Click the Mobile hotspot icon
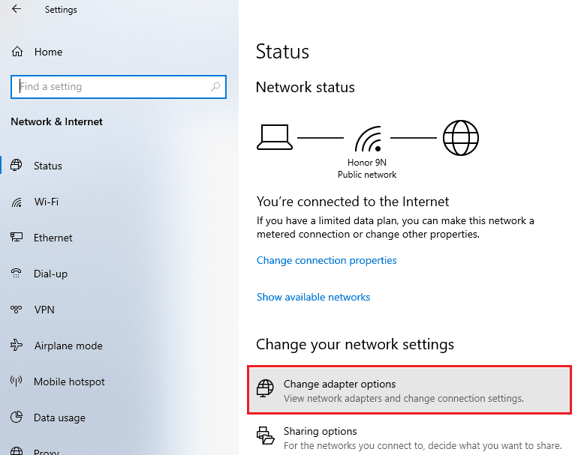Viewport: 584px width, 455px height. point(17,382)
